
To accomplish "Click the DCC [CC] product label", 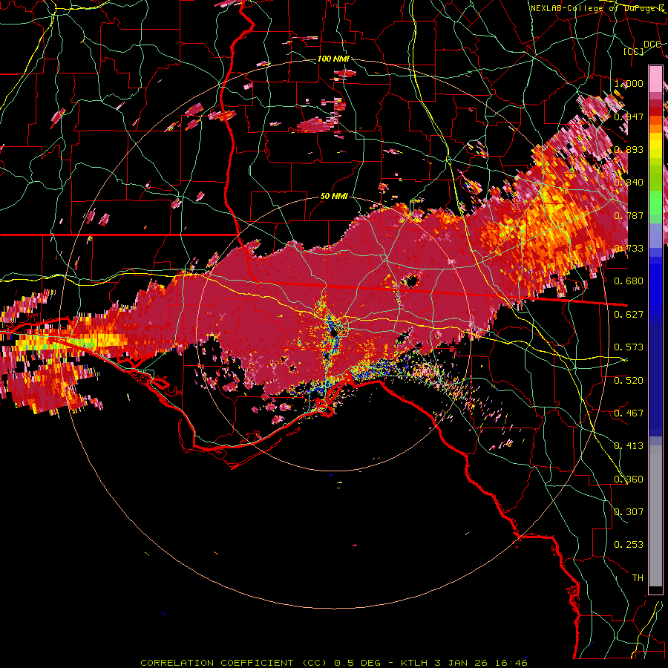I will (643, 48).
